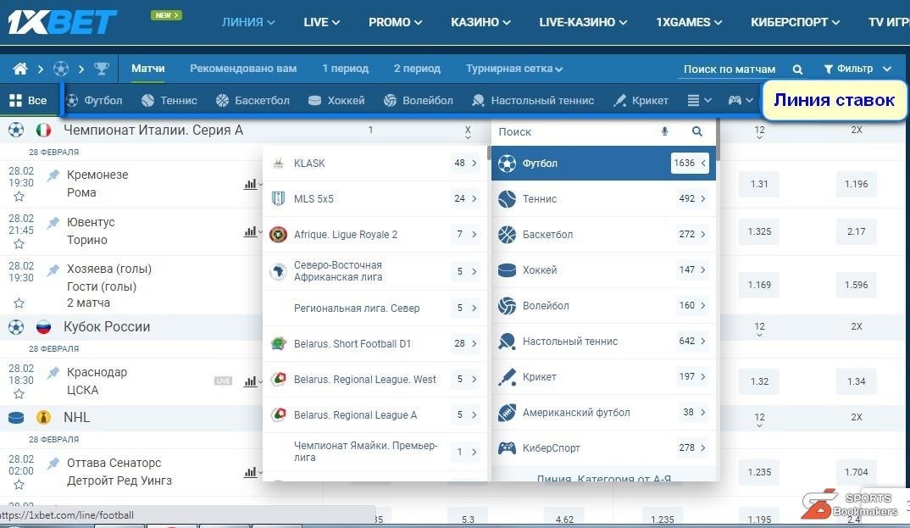Favorite the Оттава Сенаторс match star
910x528 pixels.
point(19,485)
